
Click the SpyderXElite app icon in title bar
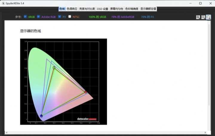pyautogui.click(x=3, y=3)
